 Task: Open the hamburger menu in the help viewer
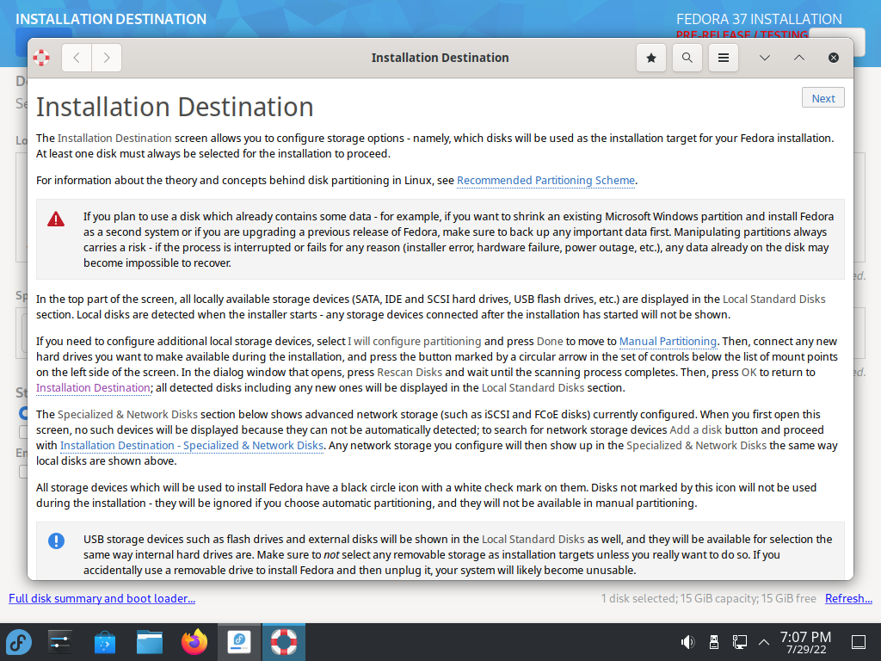point(724,58)
